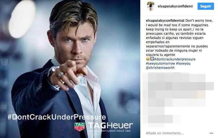
Task: Open the #seeyoutomorrow hashtag
Action: 160,64
